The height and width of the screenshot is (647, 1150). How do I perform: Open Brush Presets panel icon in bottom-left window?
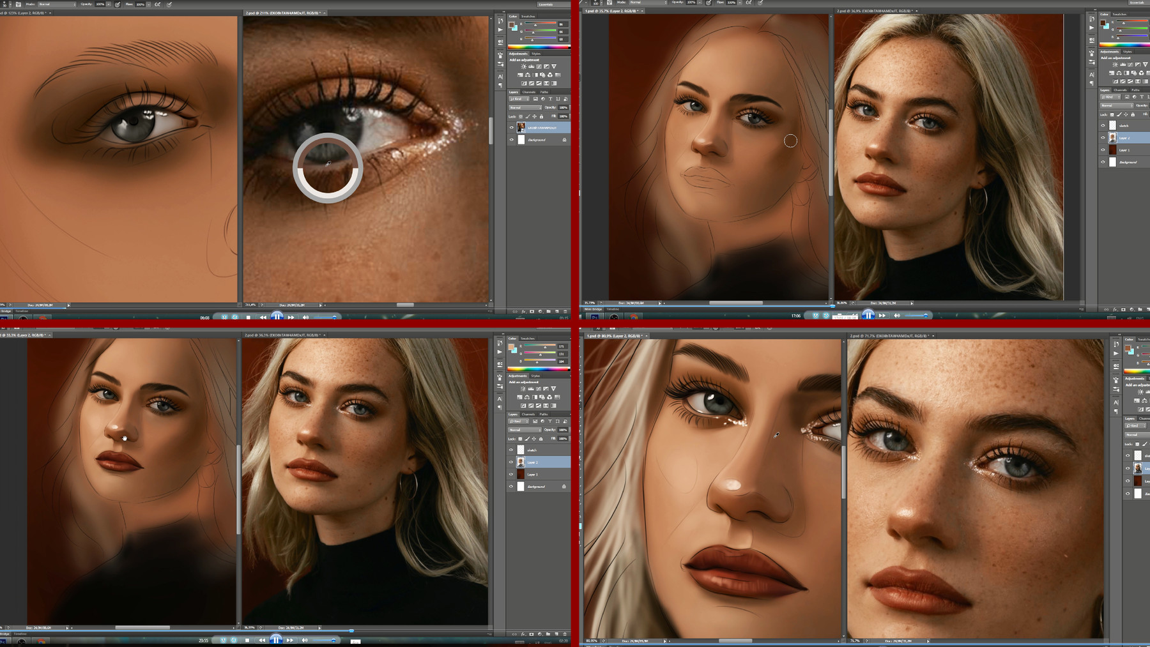coord(500,386)
